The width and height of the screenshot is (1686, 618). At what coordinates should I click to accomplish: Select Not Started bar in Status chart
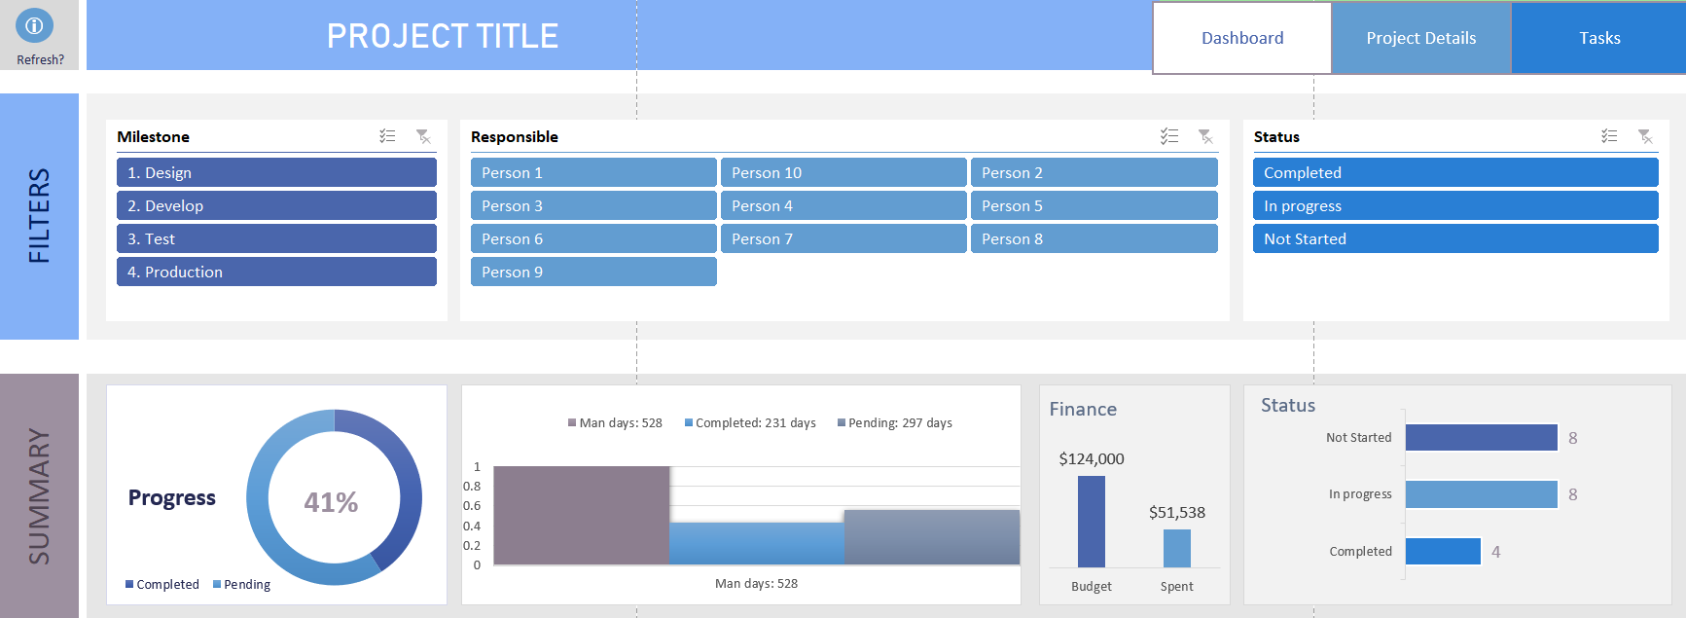pos(1482,438)
